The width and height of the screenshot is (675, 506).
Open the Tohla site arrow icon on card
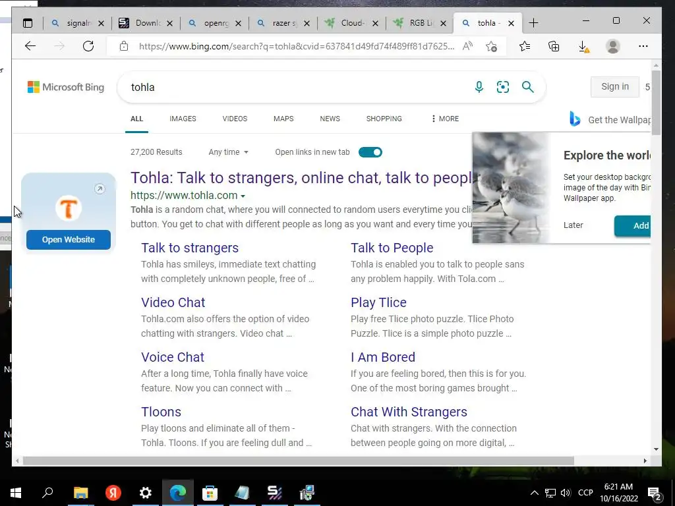100,188
